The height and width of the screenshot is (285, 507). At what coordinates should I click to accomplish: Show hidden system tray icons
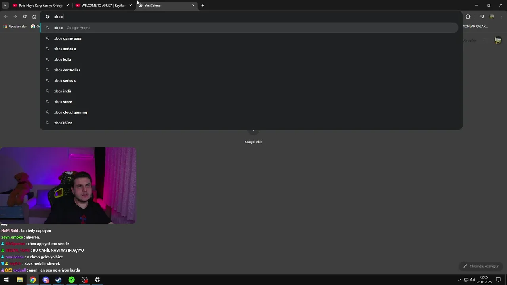click(x=459, y=280)
